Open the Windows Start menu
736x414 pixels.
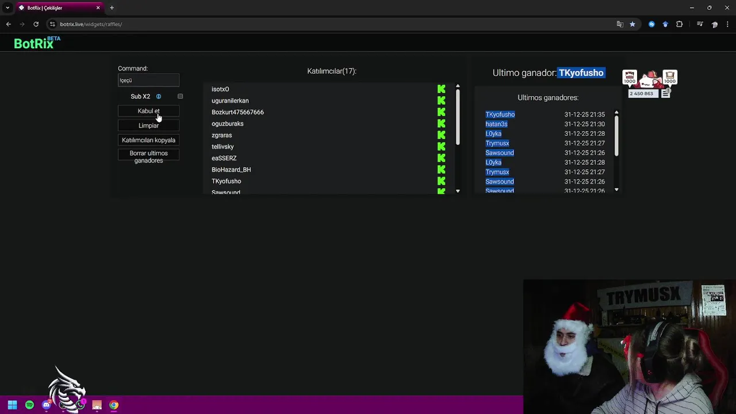coord(12,405)
